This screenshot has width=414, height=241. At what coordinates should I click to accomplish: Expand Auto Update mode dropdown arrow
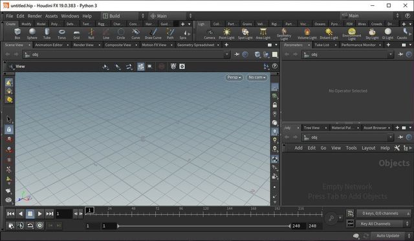(x=409, y=236)
